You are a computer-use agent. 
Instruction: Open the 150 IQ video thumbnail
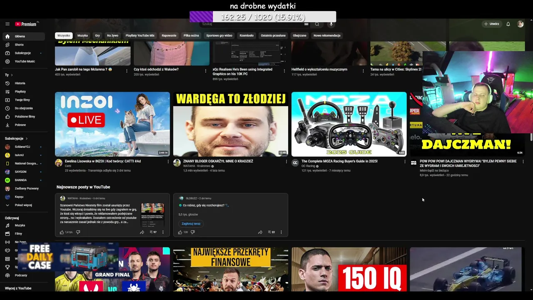pos(349,269)
